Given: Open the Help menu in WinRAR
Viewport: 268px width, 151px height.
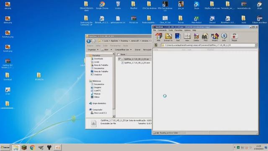Looking at the screenshot, I should 194,30.
